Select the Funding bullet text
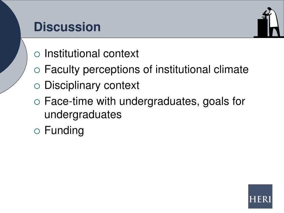 (x=64, y=130)
